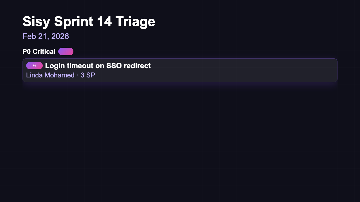
Task: Click the word timeout in issue title
Action: 79,66
